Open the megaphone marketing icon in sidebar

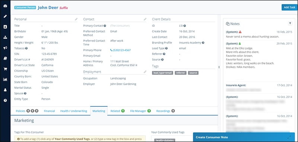pyautogui.click(x=5, y=48)
